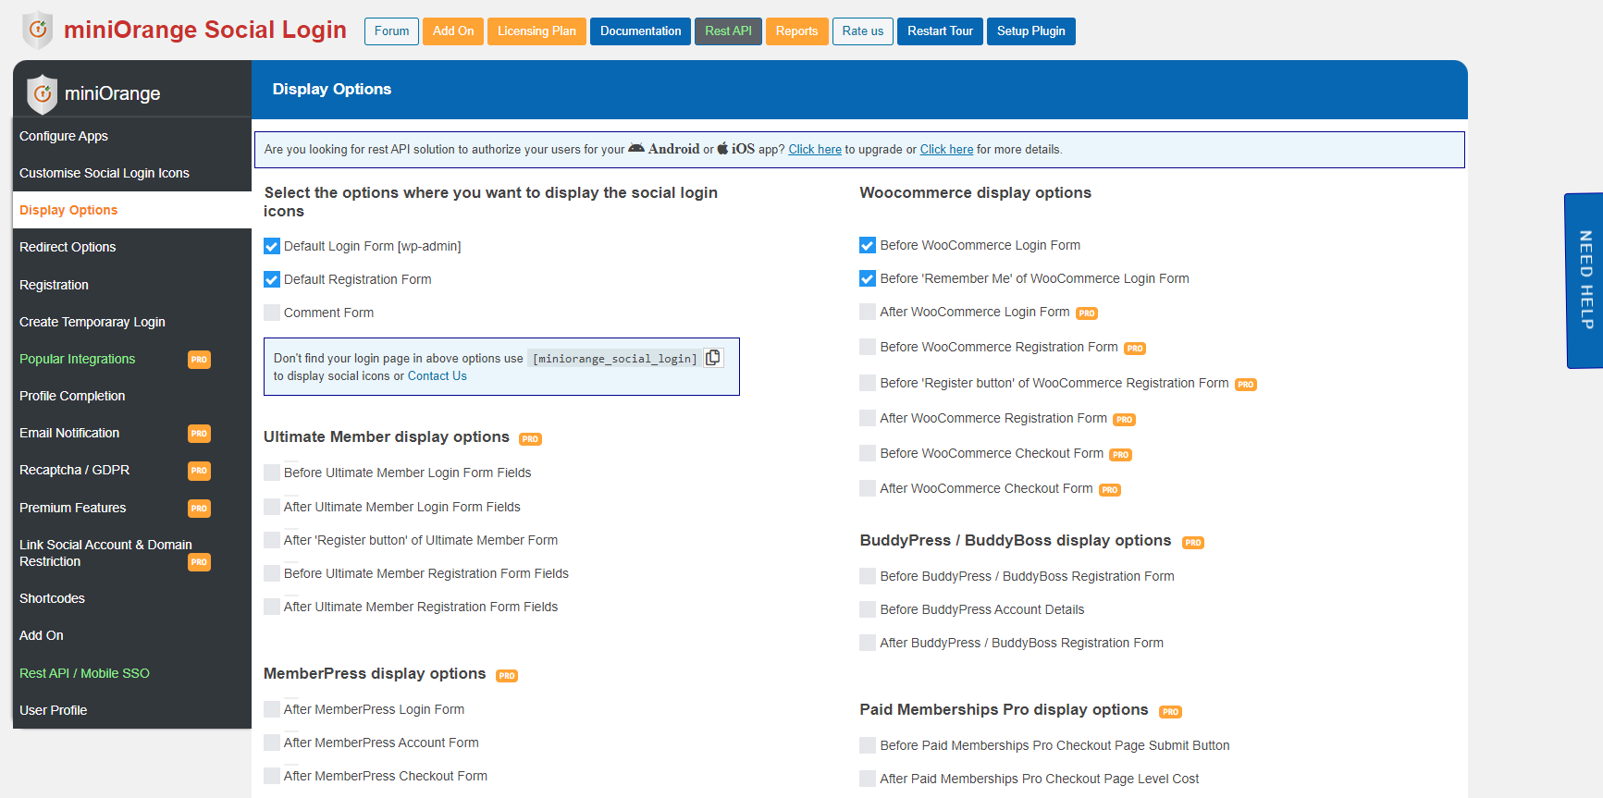Click PRO badge after 'After WooCommerce Checkout Form'
This screenshot has width=1603, height=798.
[1110, 490]
